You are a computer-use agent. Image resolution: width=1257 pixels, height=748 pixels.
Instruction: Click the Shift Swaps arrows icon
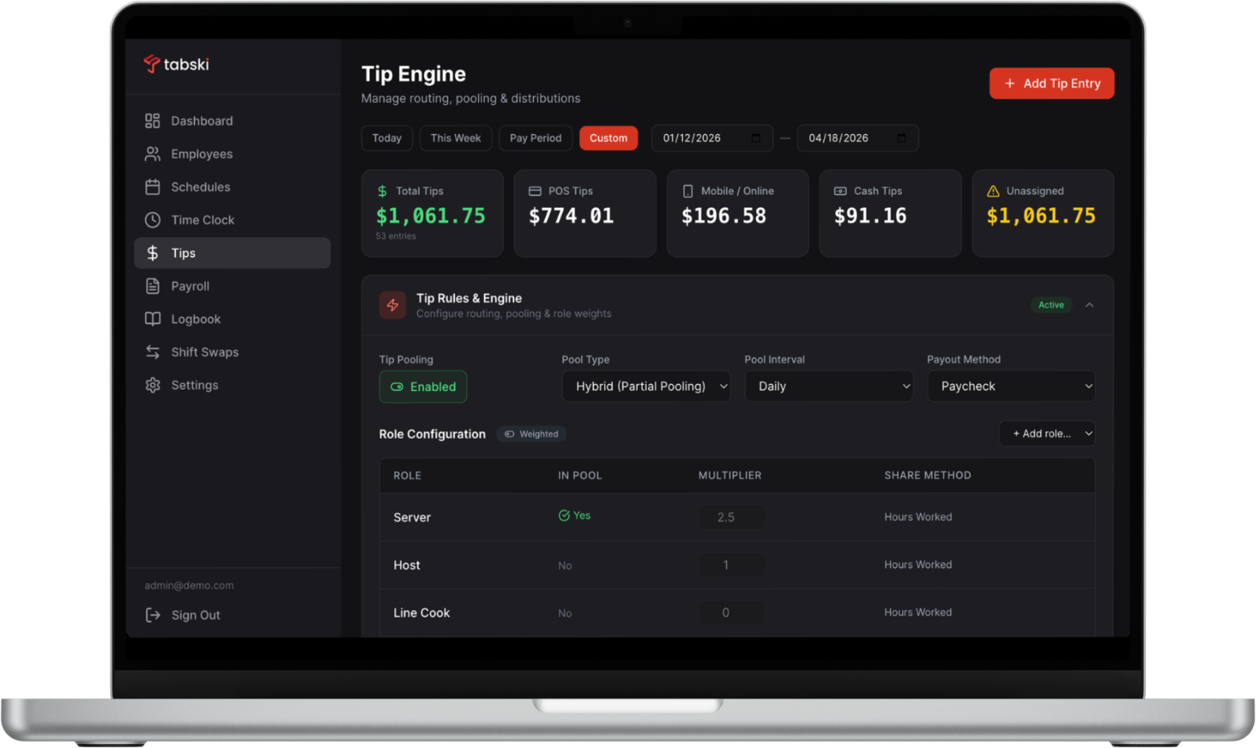(152, 352)
